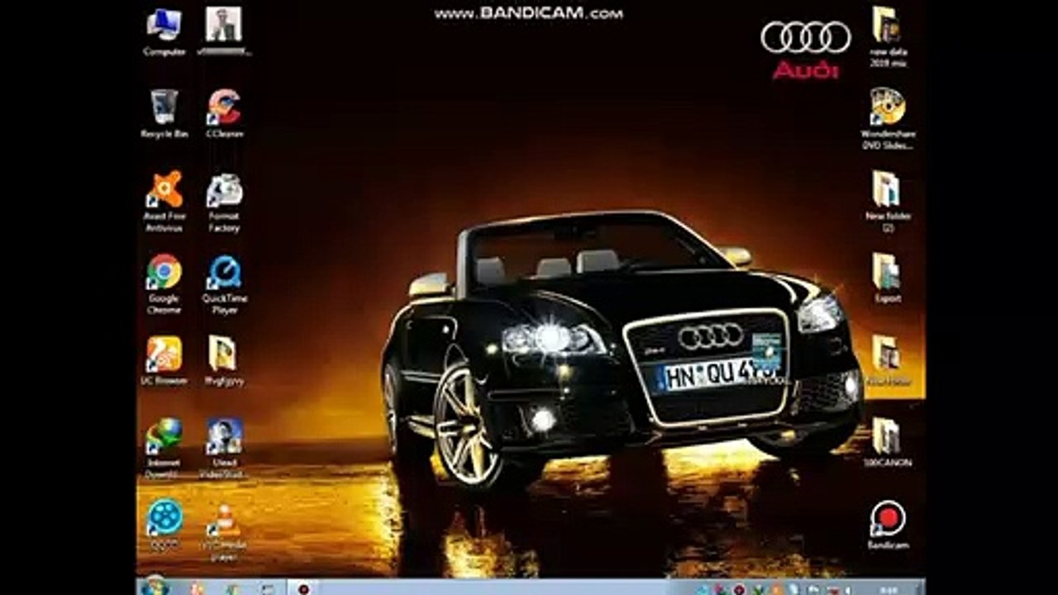
Task: Launch the Bandicam desktop shortcut
Action: pos(888,526)
